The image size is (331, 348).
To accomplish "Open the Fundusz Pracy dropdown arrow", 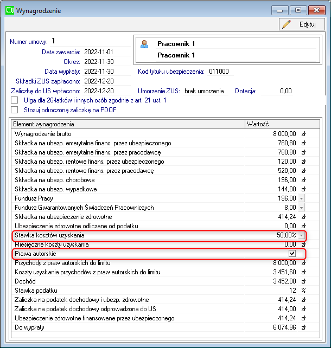I will 302,198.
